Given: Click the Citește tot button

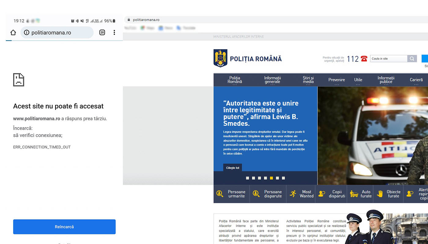Looking at the screenshot, I should (233, 168).
